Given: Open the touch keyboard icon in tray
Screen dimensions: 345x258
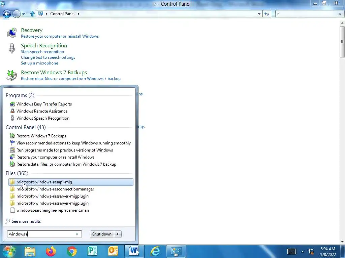Looking at the screenshot, I should click(291, 251).
